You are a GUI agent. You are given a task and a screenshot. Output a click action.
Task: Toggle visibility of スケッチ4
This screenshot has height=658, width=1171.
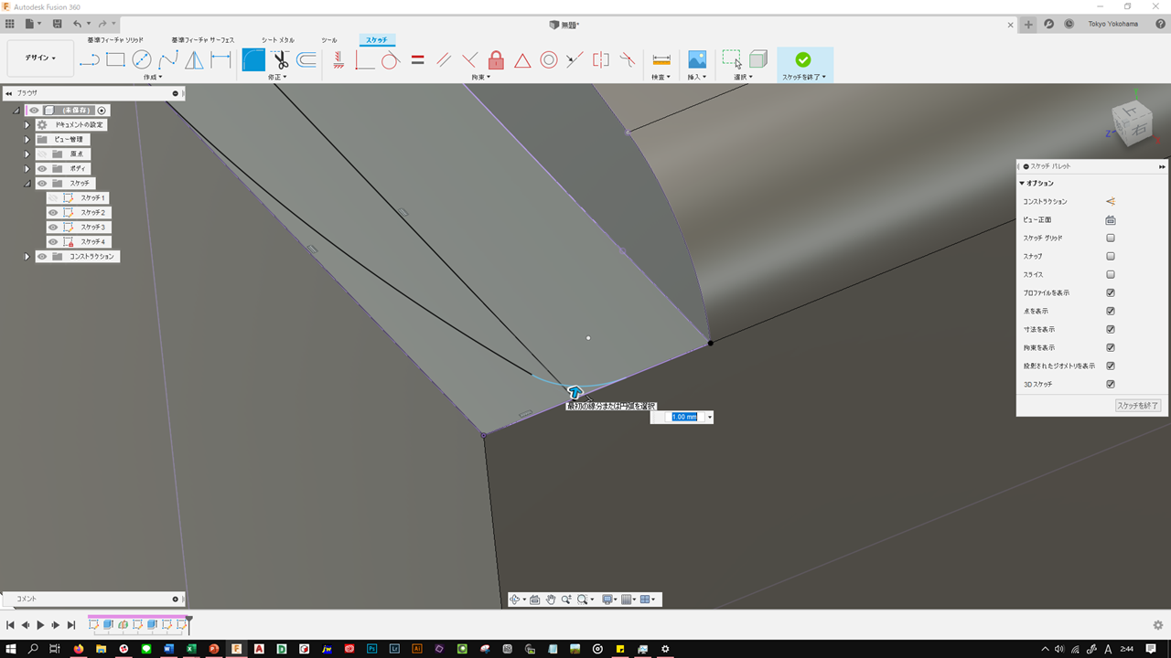point(53,242)
